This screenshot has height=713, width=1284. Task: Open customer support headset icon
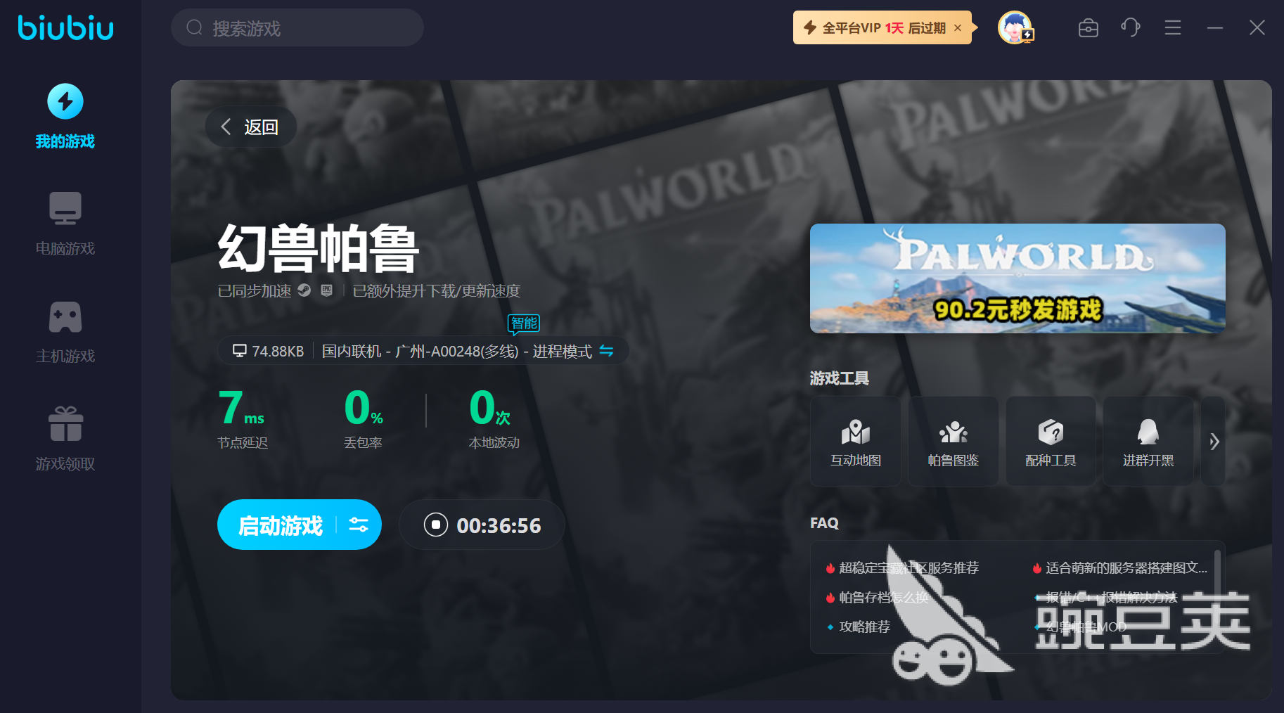pos(1131,28)
